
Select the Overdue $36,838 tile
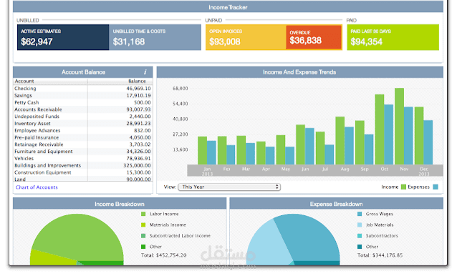(x=314, y=37)
